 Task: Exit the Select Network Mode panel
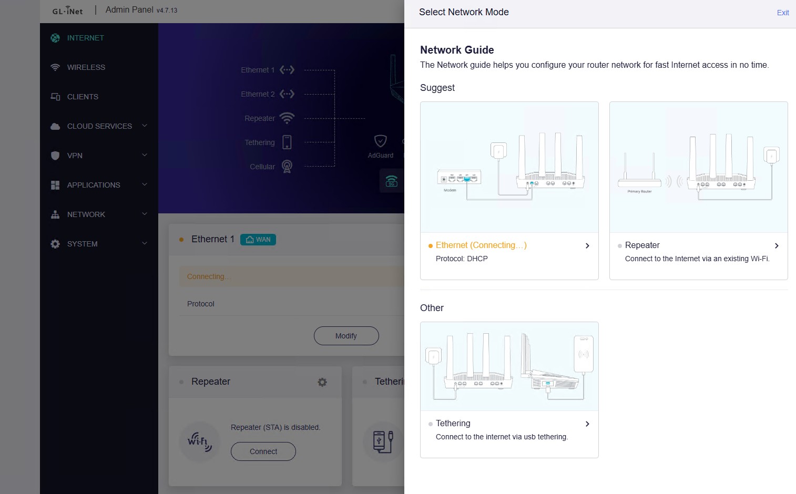[x=783, y=13]
